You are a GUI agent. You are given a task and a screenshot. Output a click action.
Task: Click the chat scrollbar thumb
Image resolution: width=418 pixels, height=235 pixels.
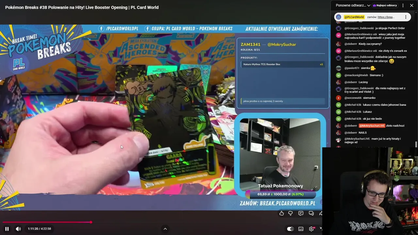[416, 144]
